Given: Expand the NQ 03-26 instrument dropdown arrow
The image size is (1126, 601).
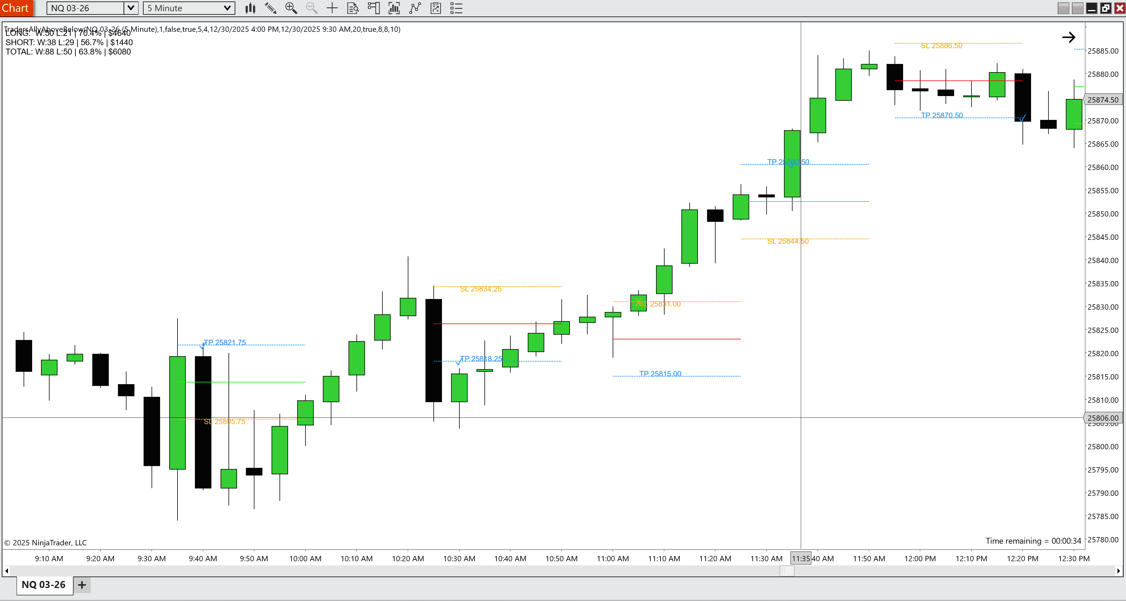Looking at the screenshot, I should pyautogui.click(x=131, y=8).
